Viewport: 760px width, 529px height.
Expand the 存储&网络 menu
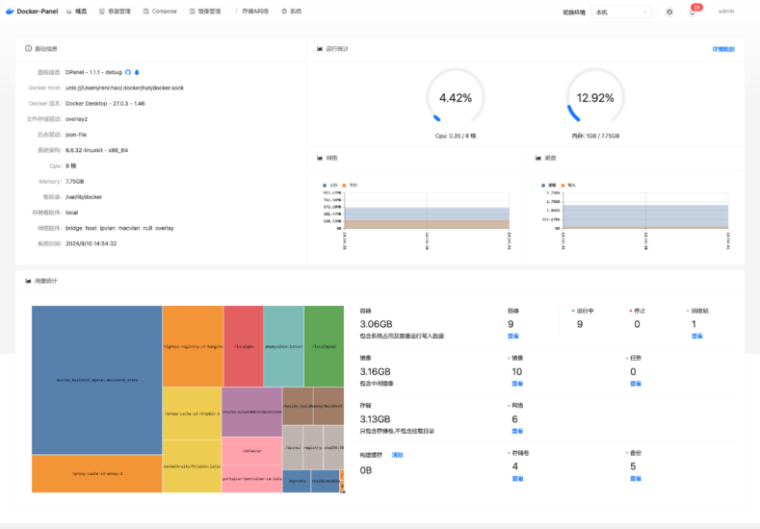tap(254, 12)
